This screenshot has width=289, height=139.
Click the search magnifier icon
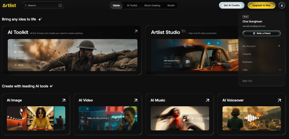[x=26, y=5]
